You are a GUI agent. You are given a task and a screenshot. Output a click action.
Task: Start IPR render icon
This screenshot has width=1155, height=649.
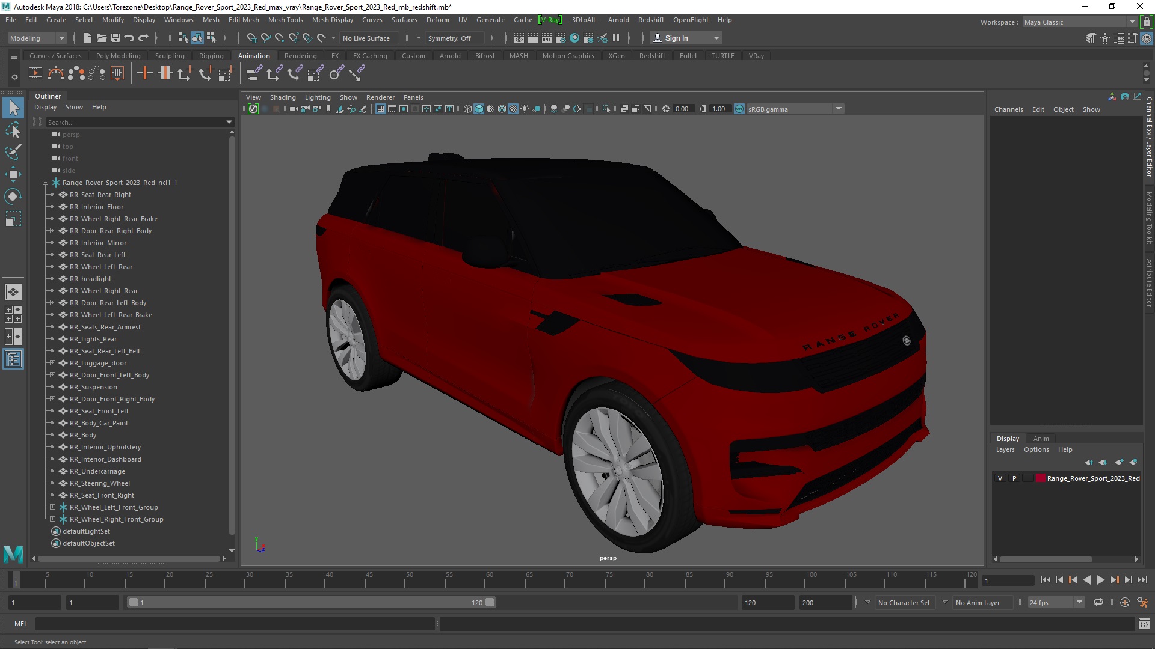point(547,38)
